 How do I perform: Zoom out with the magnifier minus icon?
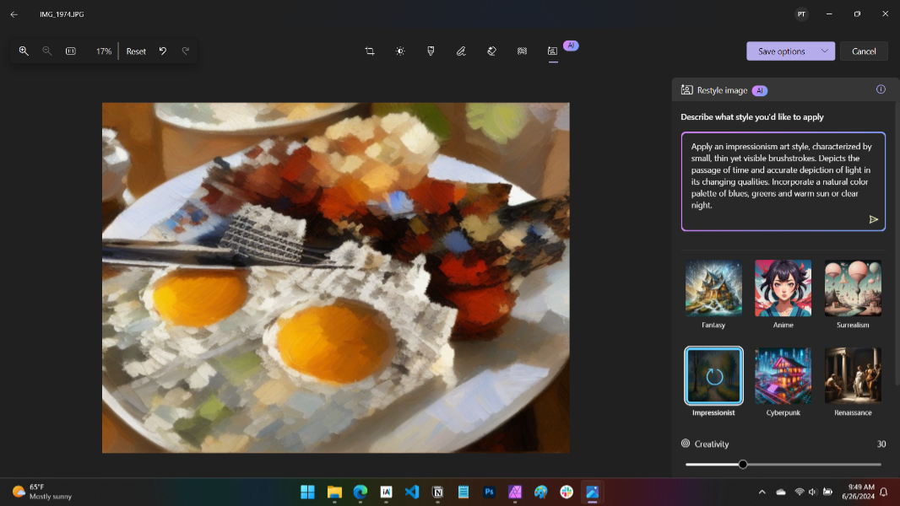pyautogui.click(x=47, y=51)
